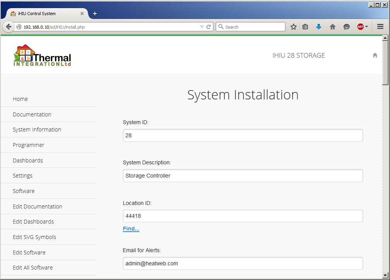
Task: Open downloads via the blue arrow icon
Action: (x=319, y=27)
